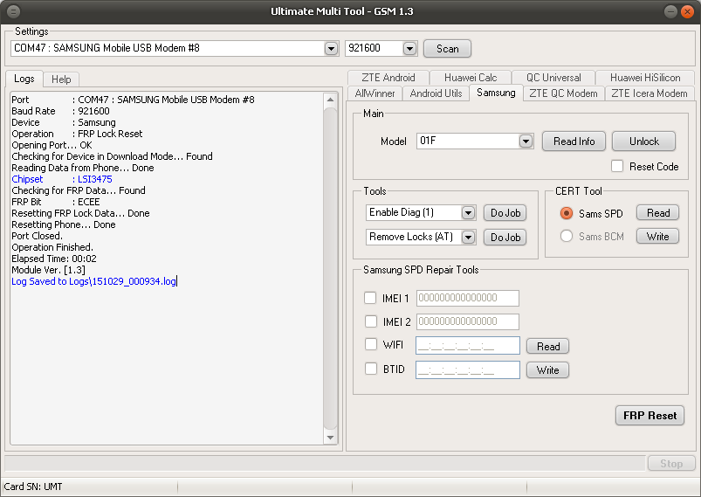Click the Scan button

[447, 48]
